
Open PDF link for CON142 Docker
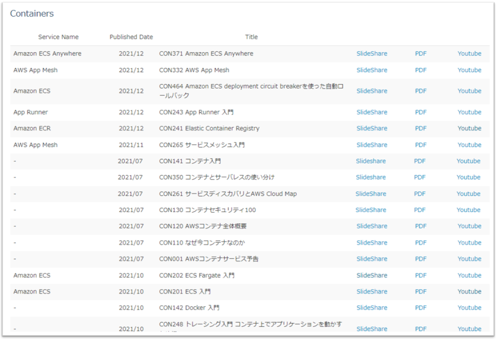(x=421, y=308)
